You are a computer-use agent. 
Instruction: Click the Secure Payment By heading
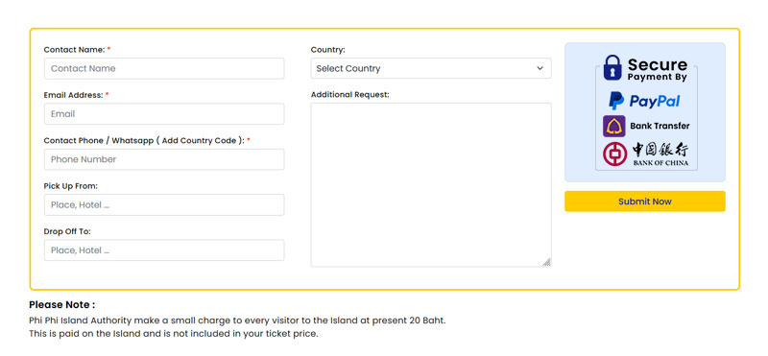click(x=658, y=69)
